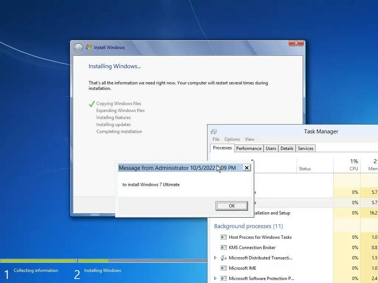This screenshot has width=378, height=283.
Task: Click the 'to install Windows 7 Ultimate' message text
Action: [151, 185]
